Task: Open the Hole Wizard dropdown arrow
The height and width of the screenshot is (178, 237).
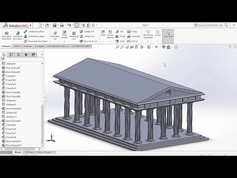Action: (64, 42)
